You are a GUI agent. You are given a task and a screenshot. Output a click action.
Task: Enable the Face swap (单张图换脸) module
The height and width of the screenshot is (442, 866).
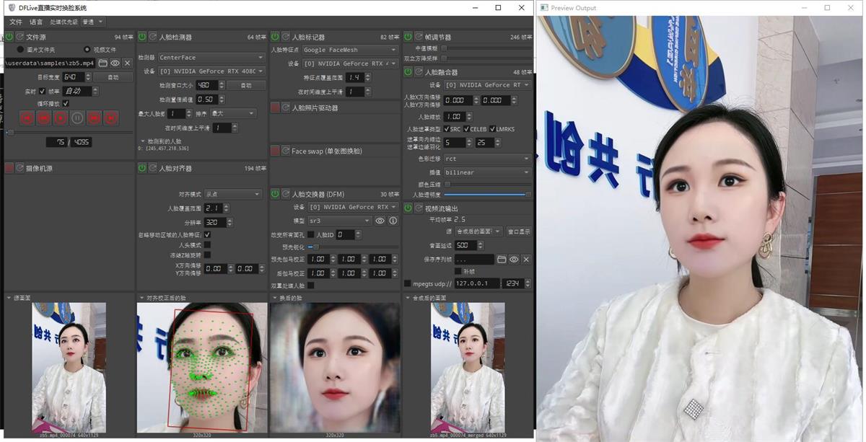click(275, 151)
